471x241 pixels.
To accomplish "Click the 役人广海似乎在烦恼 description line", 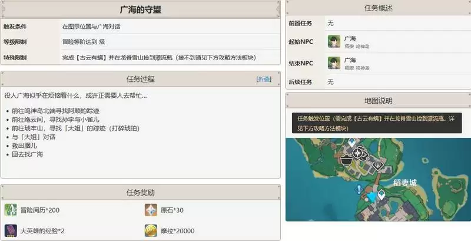I will pyautogui.click(x=76, y=95).
